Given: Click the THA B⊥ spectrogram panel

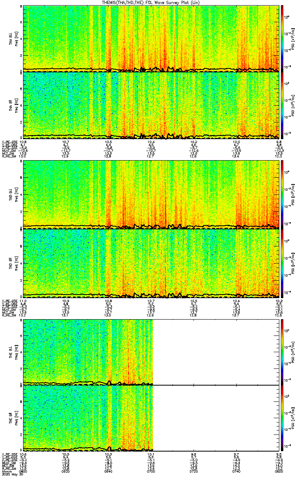Looking at the screenshot, I should pos(151,38).
